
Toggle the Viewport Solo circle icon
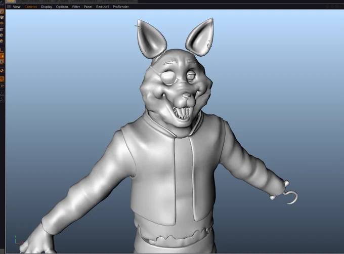point(2,62)
